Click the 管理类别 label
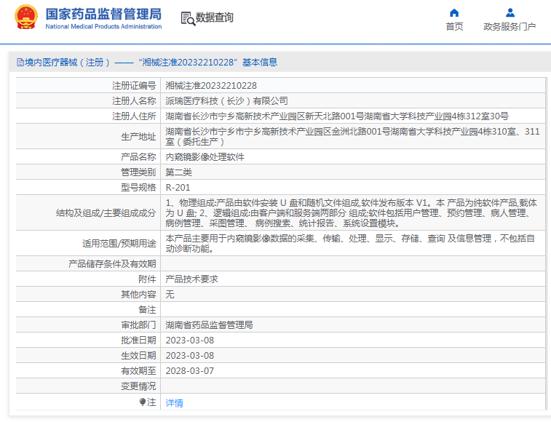551x422 pixels. (138, 172)
